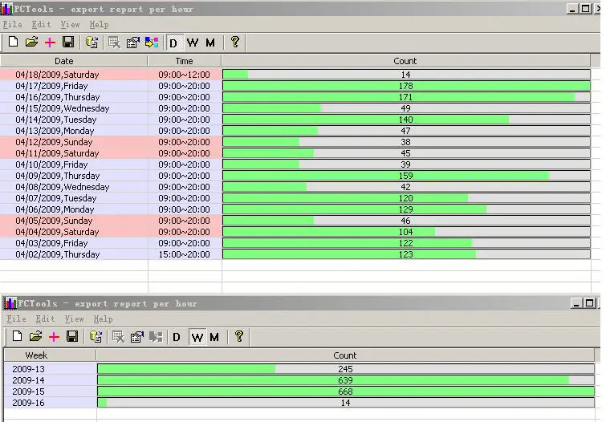The image size is (606, 422).
Task: Open View menu in top window
Action: pyautogui.click(x=70, y=24)
